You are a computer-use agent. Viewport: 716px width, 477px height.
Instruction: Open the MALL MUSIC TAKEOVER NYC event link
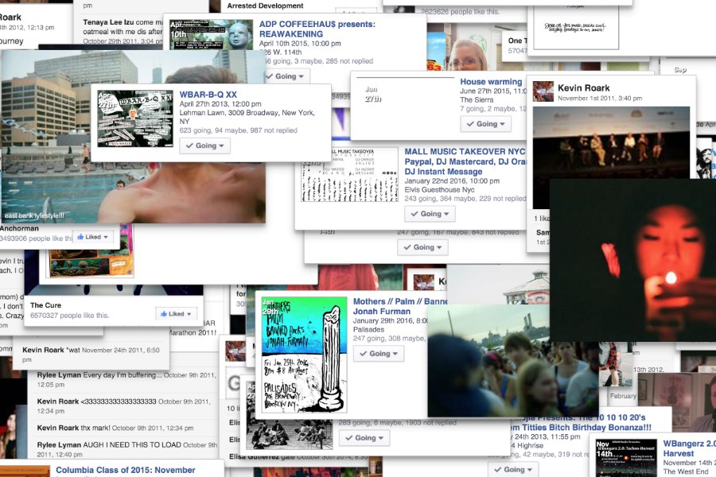pos(465,161)
